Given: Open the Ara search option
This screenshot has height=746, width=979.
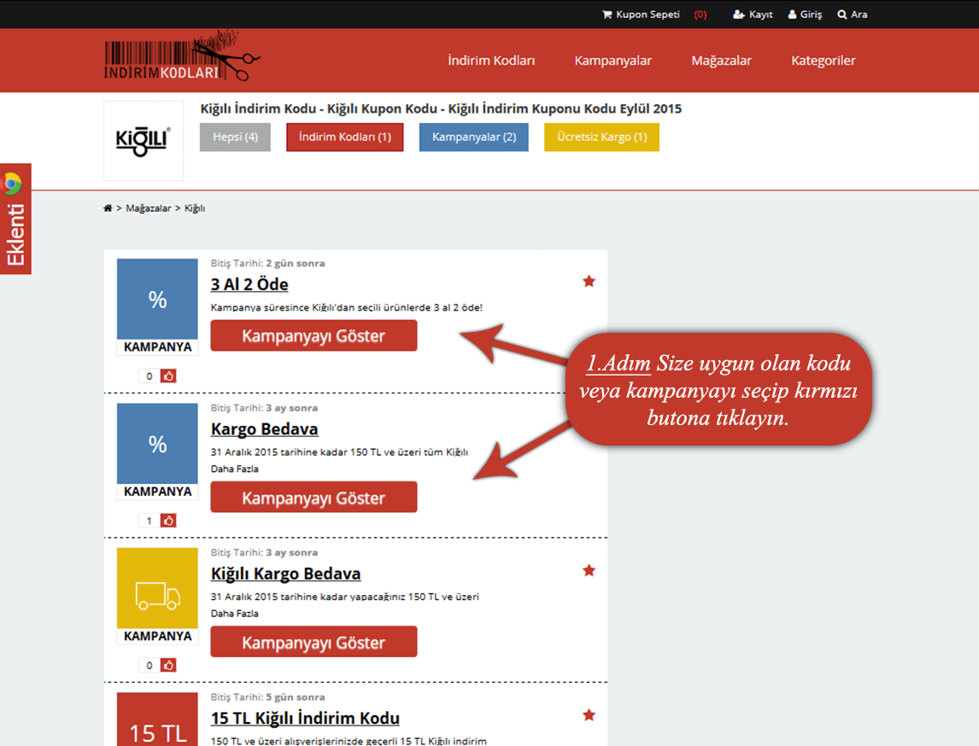Looking at the screenshot, I should pos(853,15).
